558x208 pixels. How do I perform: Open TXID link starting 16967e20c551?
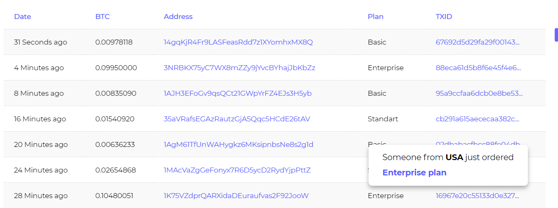coord(478,196)
